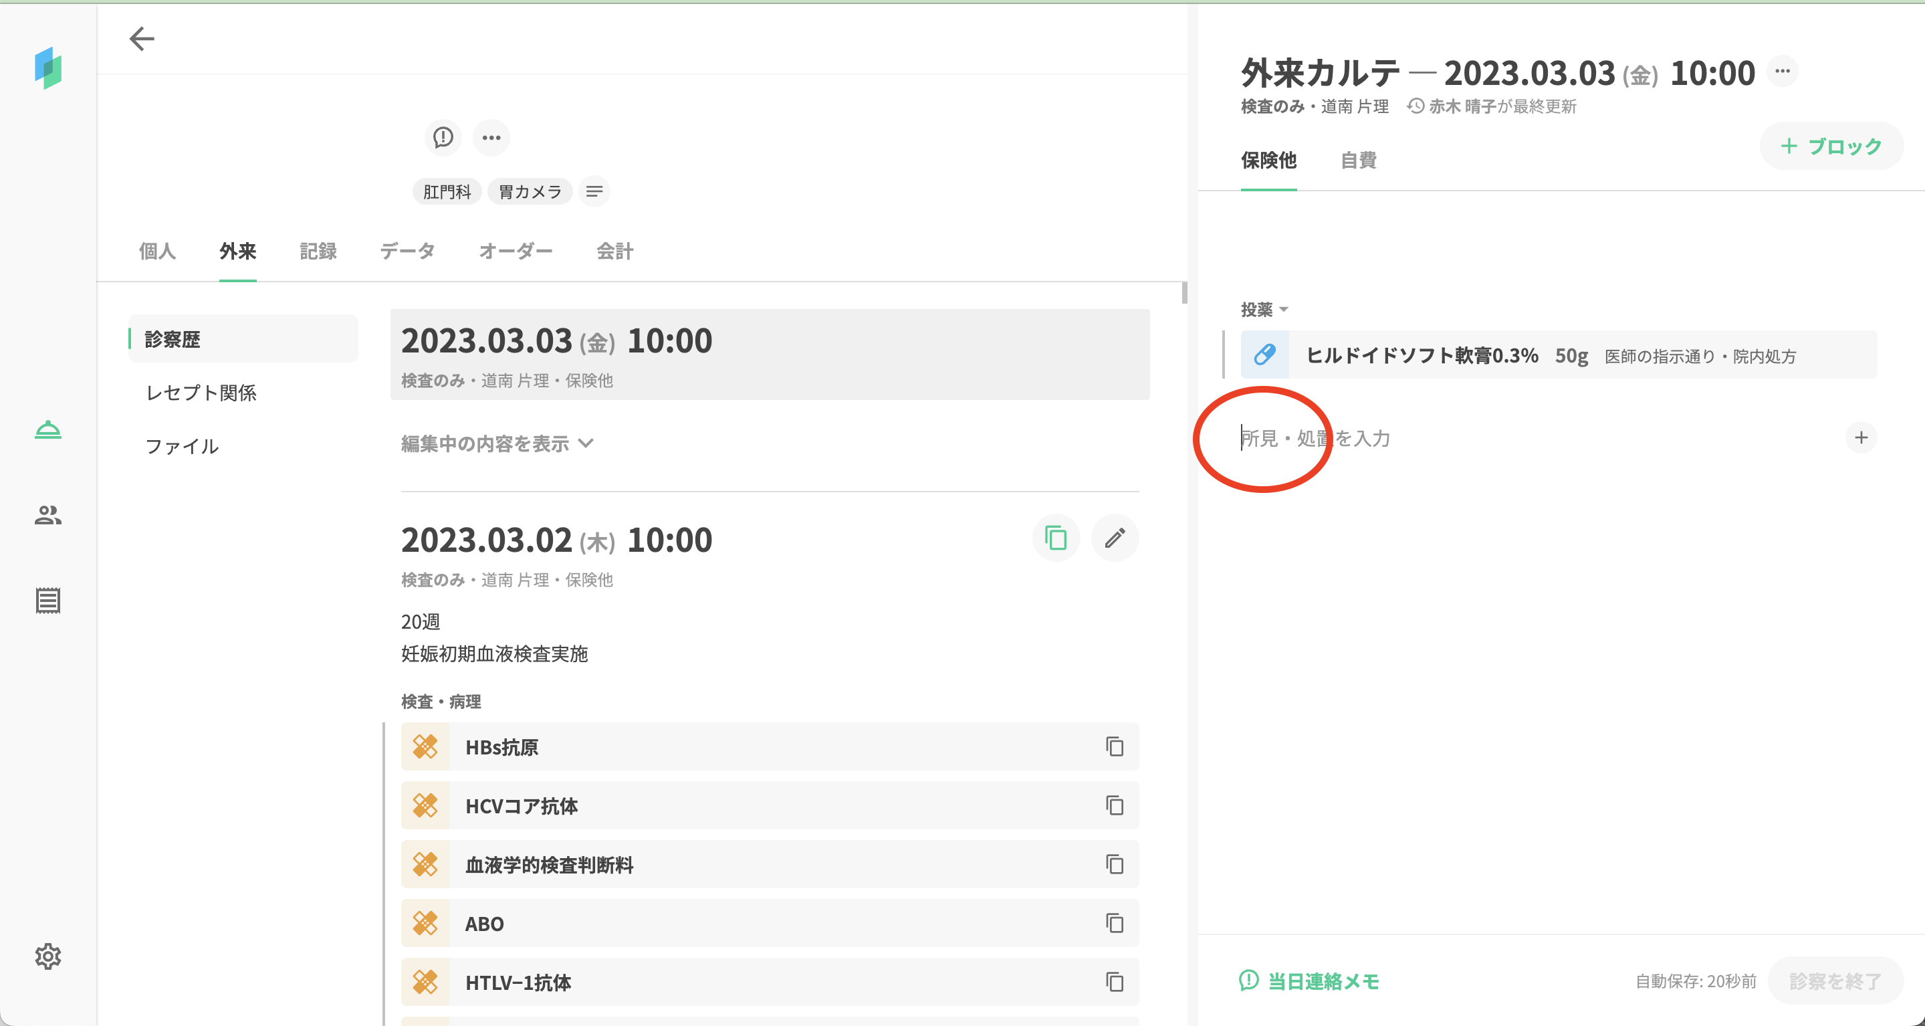Image resolution: width=1925 pixels, height=1026 pixels.
Task: Click the back arrow icon
Action: [141, 39]
